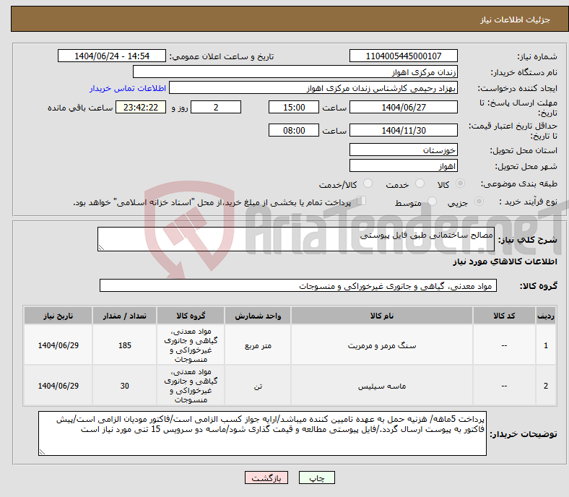Click the unit cell تن
The height and width of the screenshot is (497, 569).
tap(258, 386)
